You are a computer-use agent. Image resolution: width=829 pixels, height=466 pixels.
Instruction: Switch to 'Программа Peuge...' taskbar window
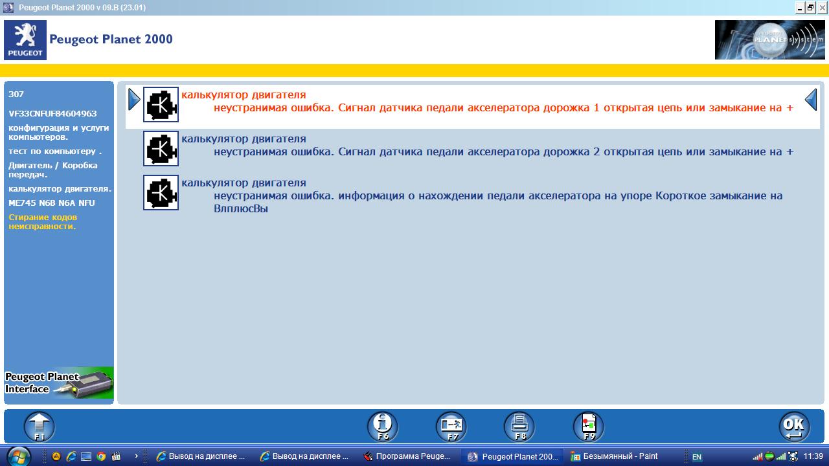(x=409, y=456)
